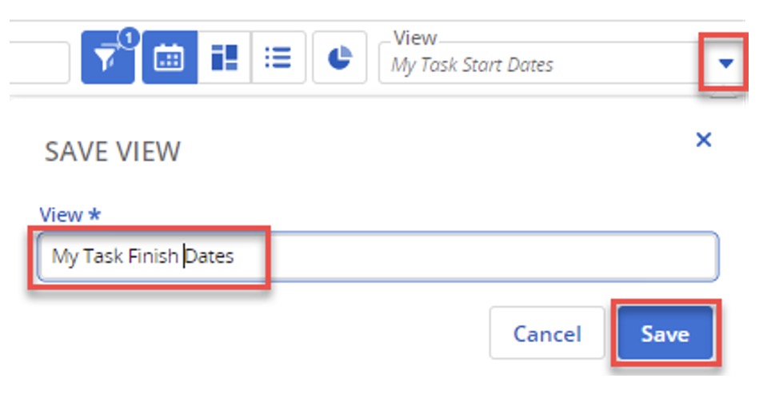
Task: Place cursor on My Task in name field
Action: 89,256
